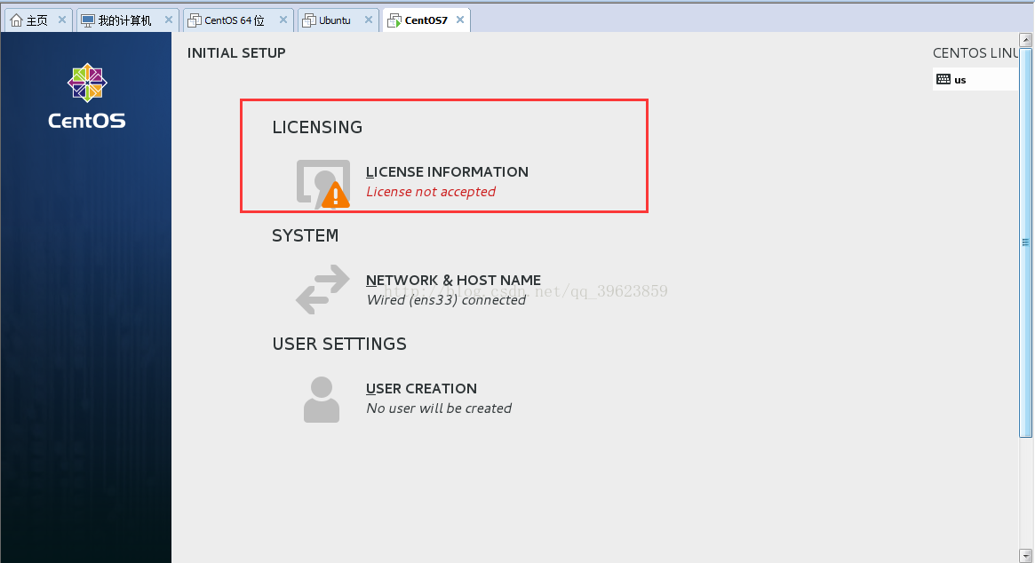The width and height of the screenshot is (1035, 563).
Task: Open LICENSE INFORMATION link
Action: pyautogui.click(x=447, y=171)
